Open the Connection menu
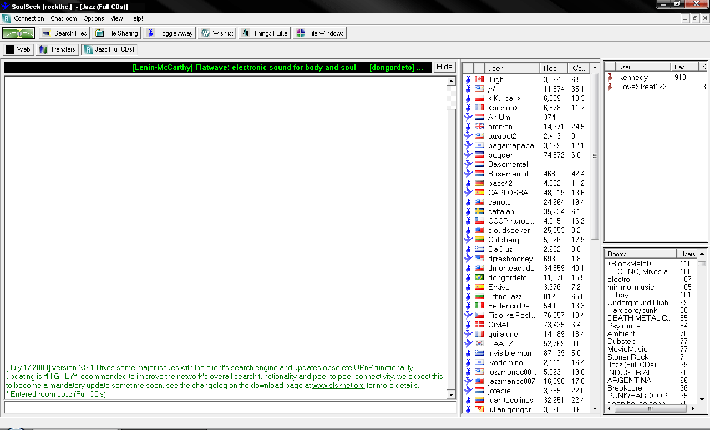The image size is (710, 430). (x=29, y=18)
